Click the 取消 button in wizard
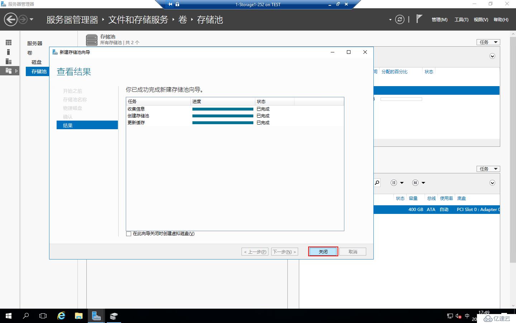Image resolution: width=516 pixels, height=323 pixels. coord(353,252)
